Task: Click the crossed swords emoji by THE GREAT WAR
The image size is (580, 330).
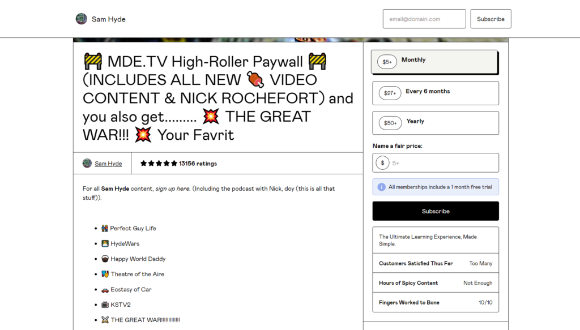Action: coord(105,320)
